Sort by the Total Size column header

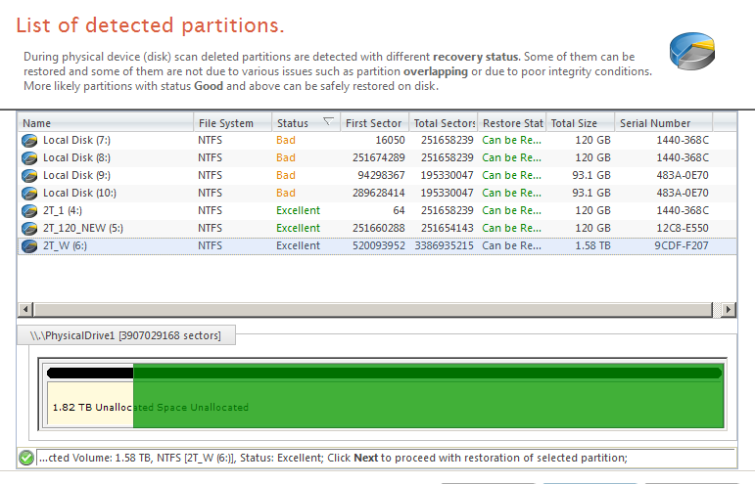pyautogui.click(x=581, y=123)
